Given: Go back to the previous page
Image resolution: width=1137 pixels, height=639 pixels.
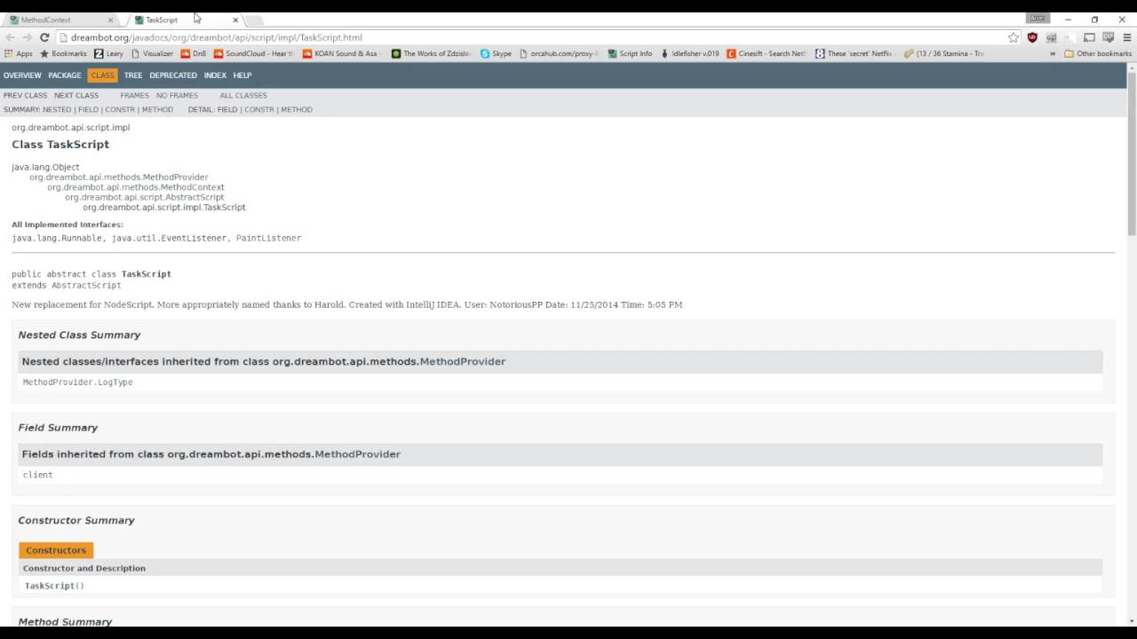Looking at the screenshot, I should pos(10,37).
